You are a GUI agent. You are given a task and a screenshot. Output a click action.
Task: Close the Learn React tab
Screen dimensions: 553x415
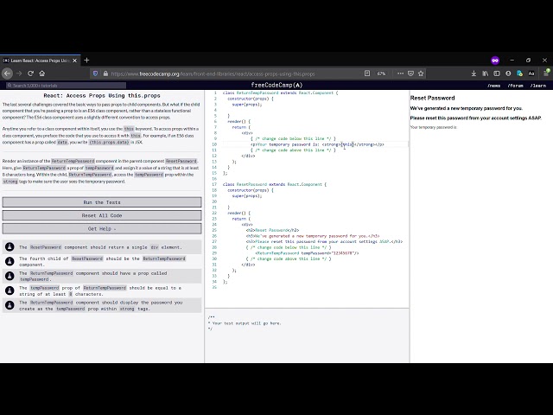(x=75, y=61)
